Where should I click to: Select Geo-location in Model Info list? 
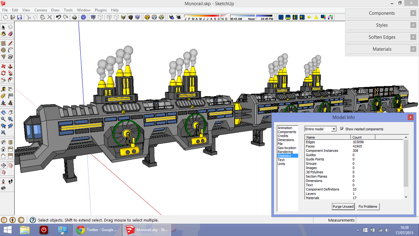pos(287,148)
